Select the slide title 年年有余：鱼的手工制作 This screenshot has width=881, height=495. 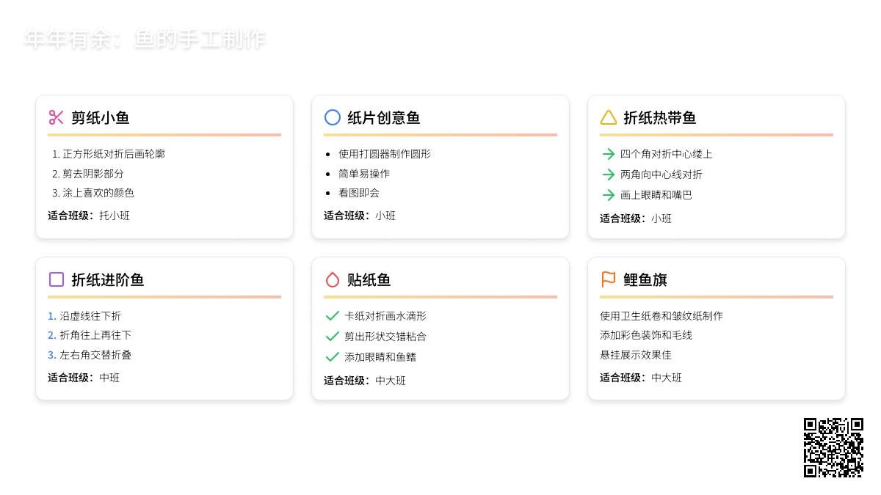coord(145,40)
